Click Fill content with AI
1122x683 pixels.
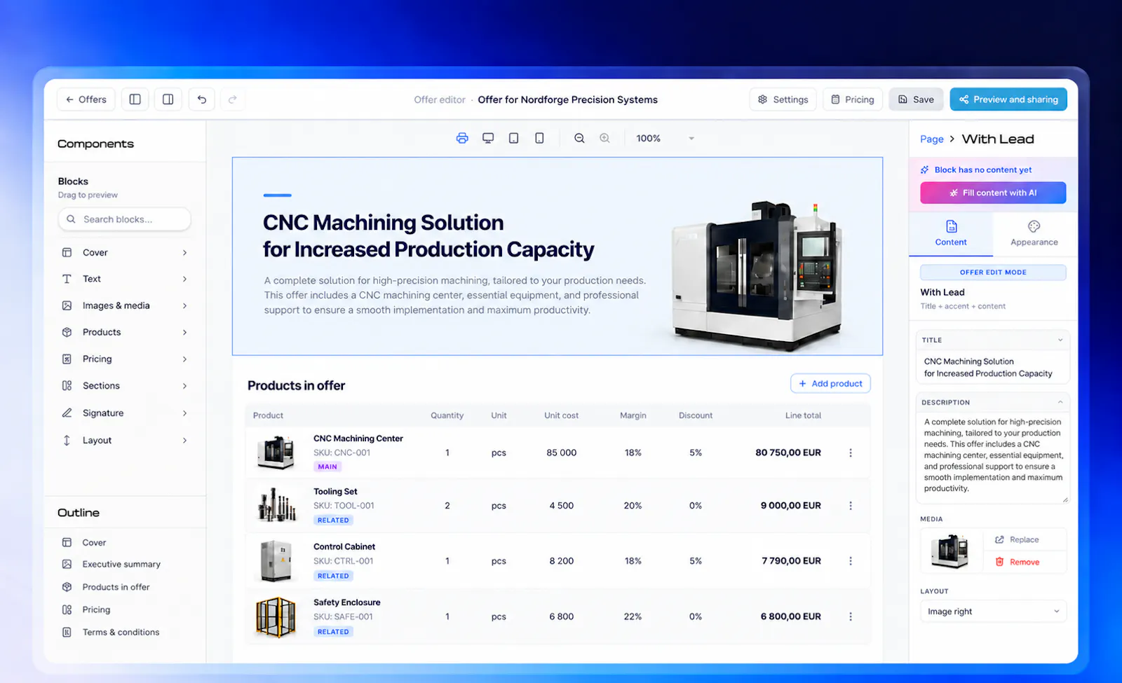[993, 193]
